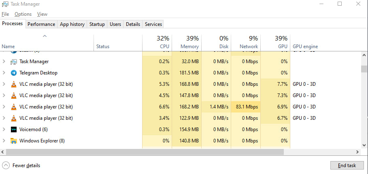Click the Task Manager process icon
This screenshot has height=174, width=368.
(x=14, y=62)
